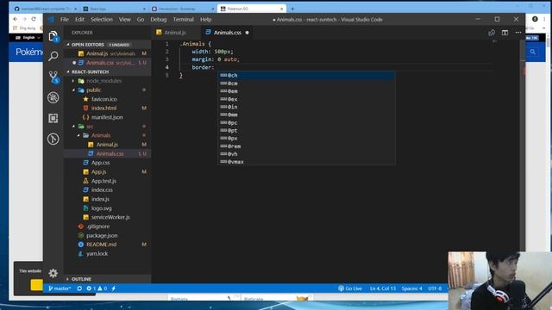
Task: Open the Search view in activity bar
Action: pyautogui.click(x=53, y=55)
